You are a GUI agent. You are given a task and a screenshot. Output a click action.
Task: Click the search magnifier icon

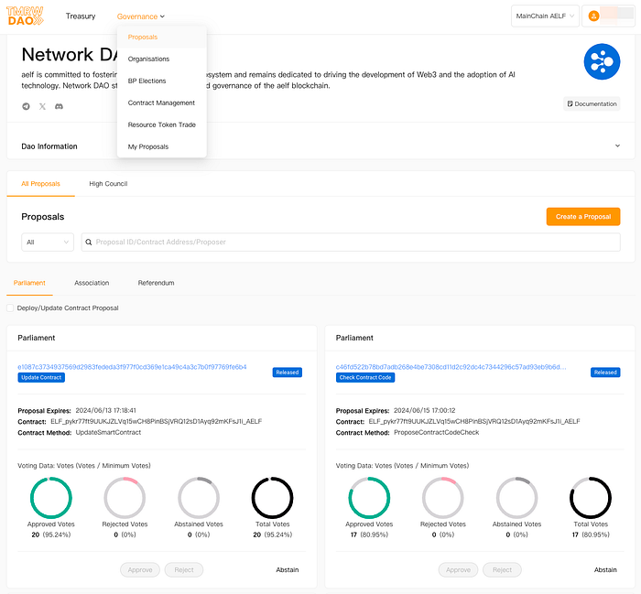tap(88, 243)
